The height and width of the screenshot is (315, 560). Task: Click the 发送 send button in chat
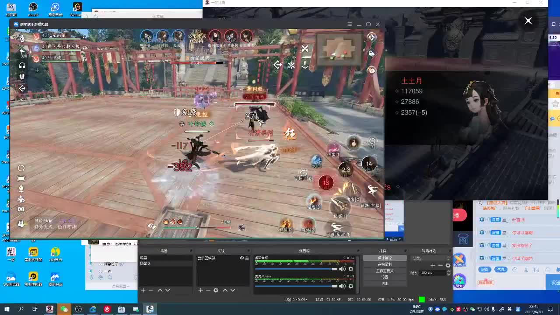[x=554, y=283]
